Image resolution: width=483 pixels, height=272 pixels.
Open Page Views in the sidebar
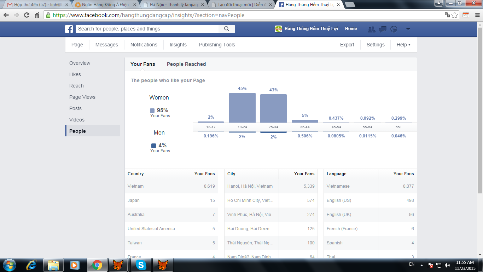(x=82, y=97)
